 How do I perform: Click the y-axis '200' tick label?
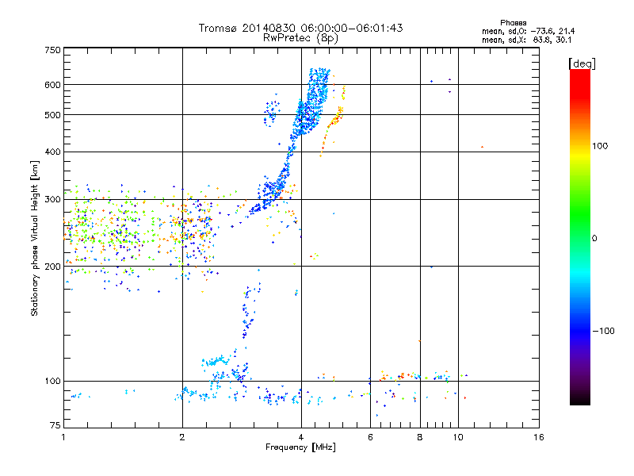pos(52,267)
